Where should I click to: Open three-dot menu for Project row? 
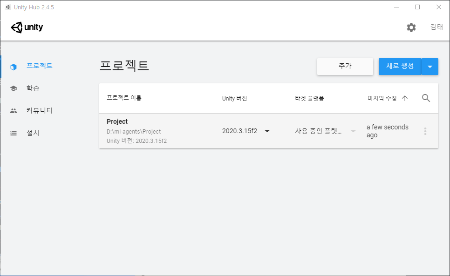point(425,131)
